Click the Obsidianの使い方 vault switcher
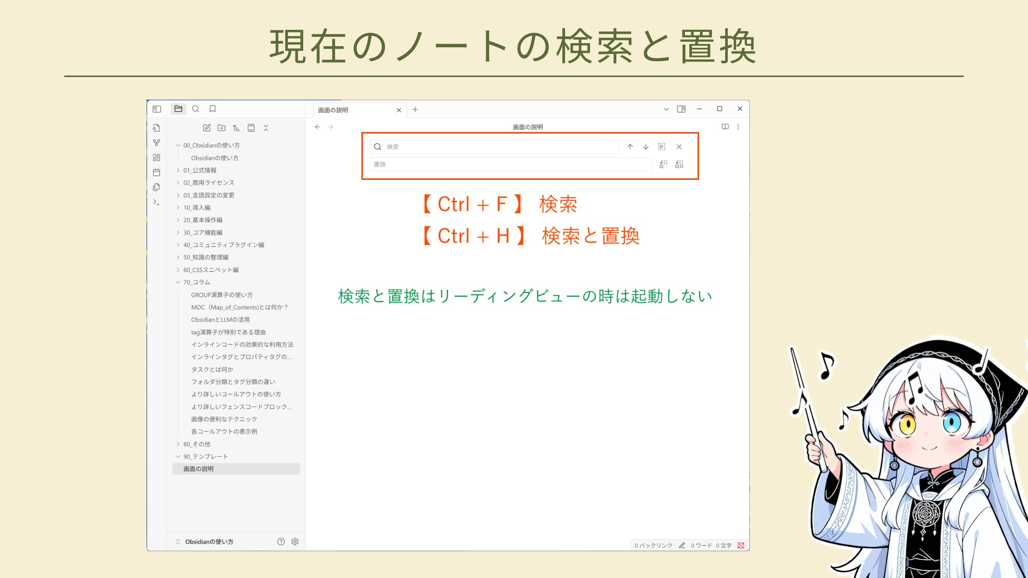Viewport: 1028px width, 578px height. coord(209,542)
